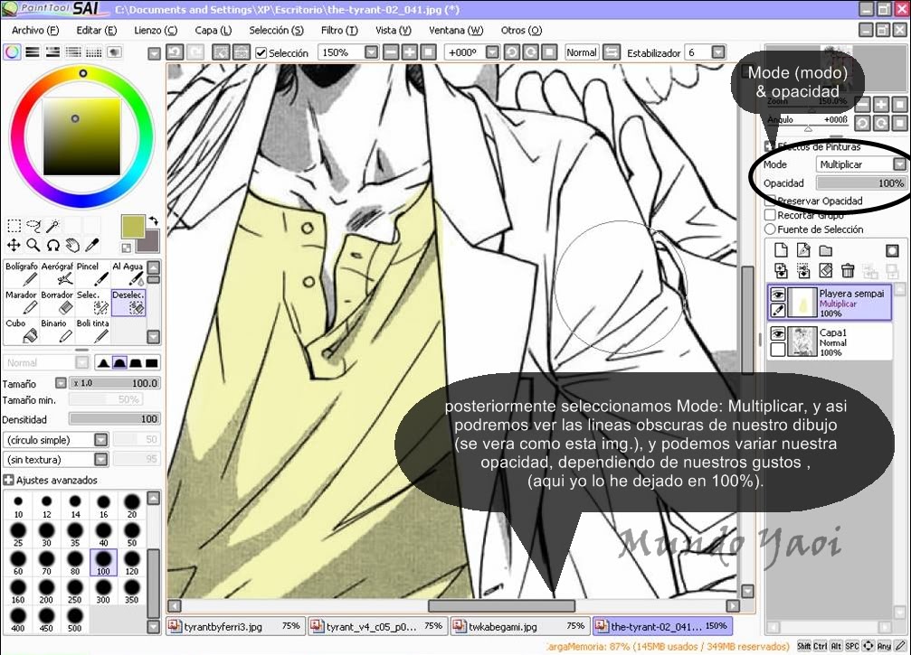Select the lasso selection tool
The image size is (911, 655).
[33, 226]
